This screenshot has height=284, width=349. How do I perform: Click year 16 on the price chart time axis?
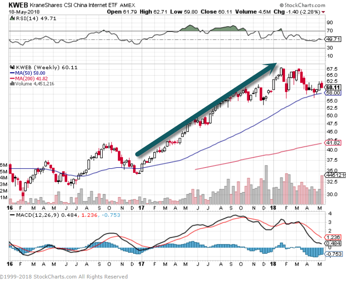coord(10,208)
